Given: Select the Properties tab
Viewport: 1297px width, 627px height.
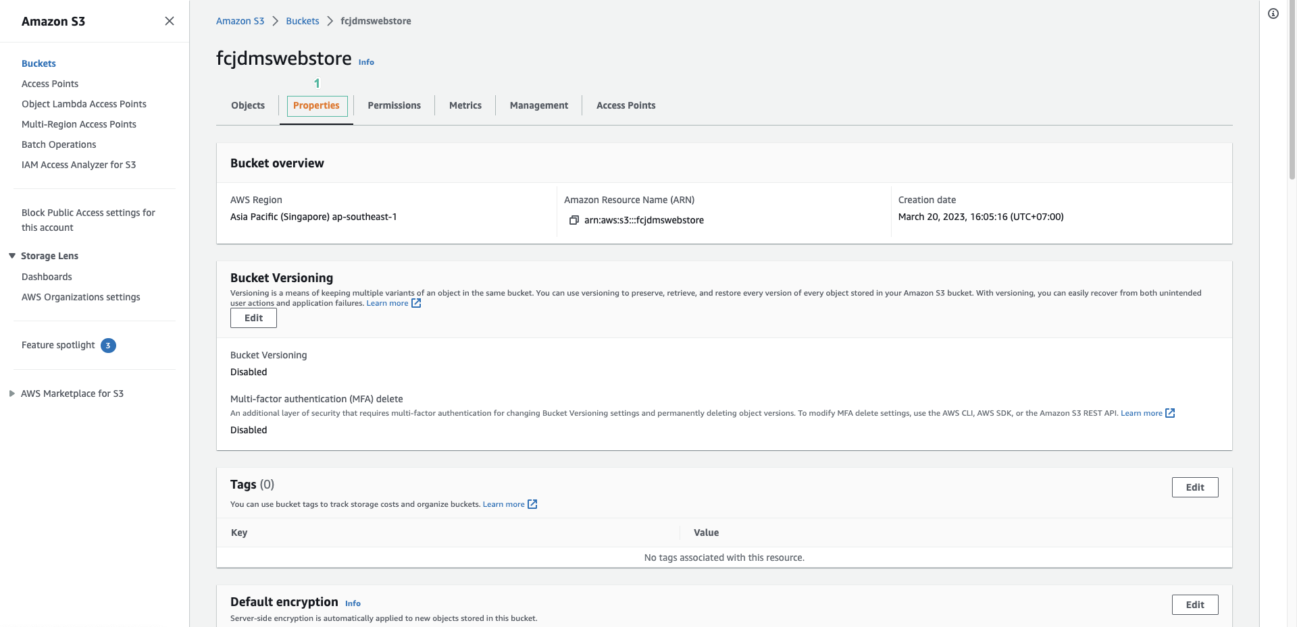Looking at the screenshot, I should [x=317, y=105].
